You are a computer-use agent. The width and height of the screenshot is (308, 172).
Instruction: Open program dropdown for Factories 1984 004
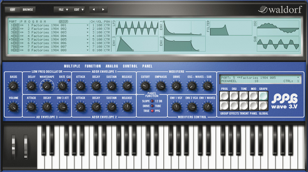(88, 36)
